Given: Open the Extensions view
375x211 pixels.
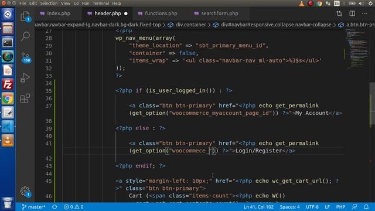Looking at the screenshot, I should [x=25, y=98].
